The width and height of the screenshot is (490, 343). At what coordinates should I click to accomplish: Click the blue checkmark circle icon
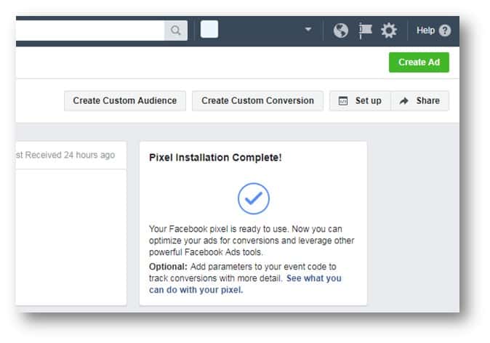(254, 198)
